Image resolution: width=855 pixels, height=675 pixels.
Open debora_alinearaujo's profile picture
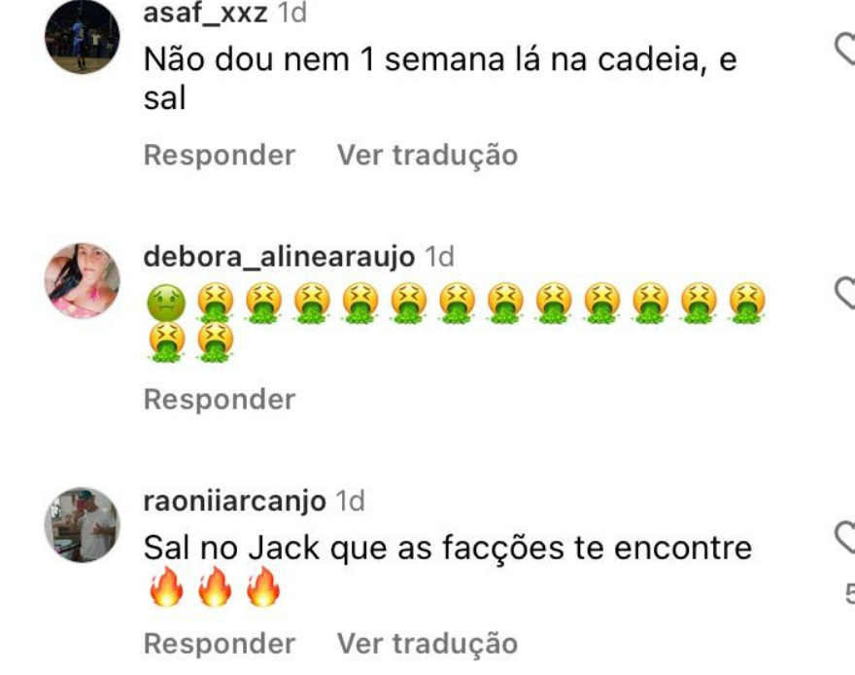[83, 280]
